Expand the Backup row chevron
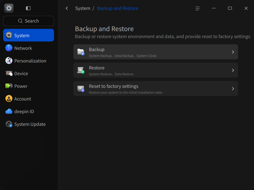 coord(233,52)
